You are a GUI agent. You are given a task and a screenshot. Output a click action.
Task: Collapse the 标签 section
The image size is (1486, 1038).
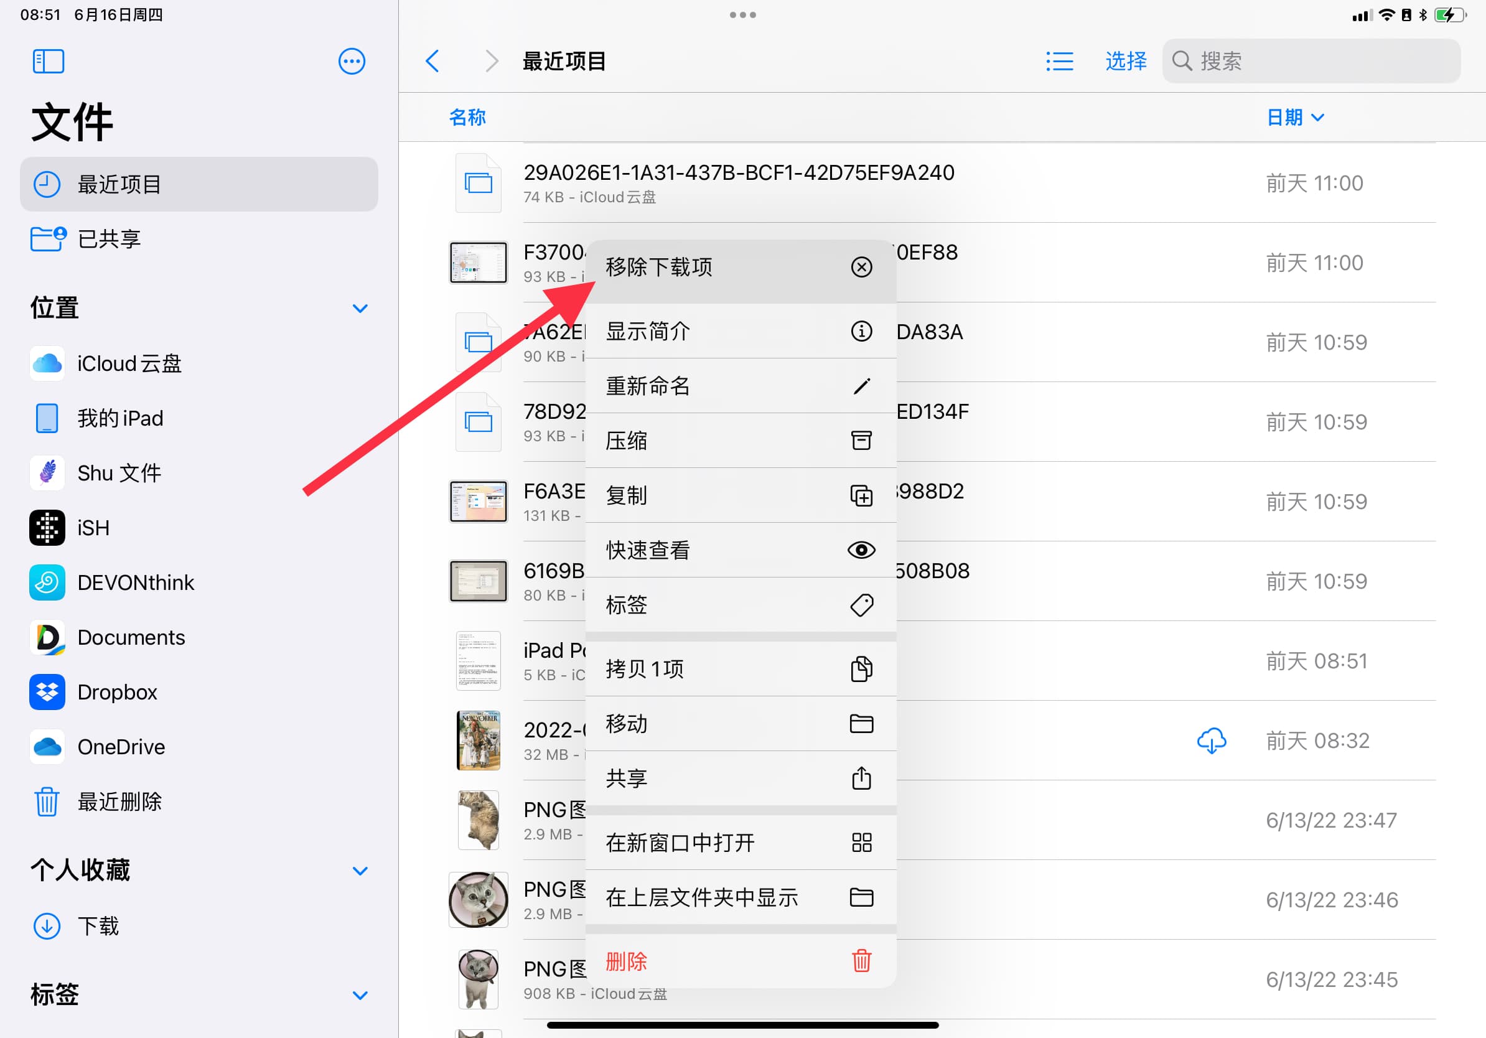360,994
